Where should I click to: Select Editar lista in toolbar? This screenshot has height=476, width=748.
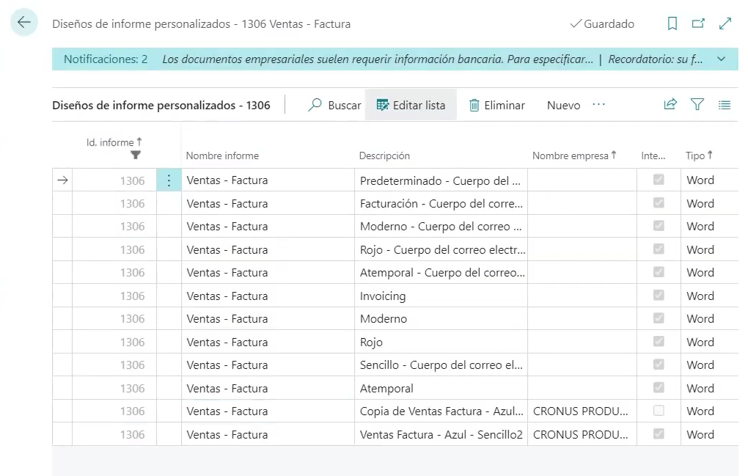(411, 105)
